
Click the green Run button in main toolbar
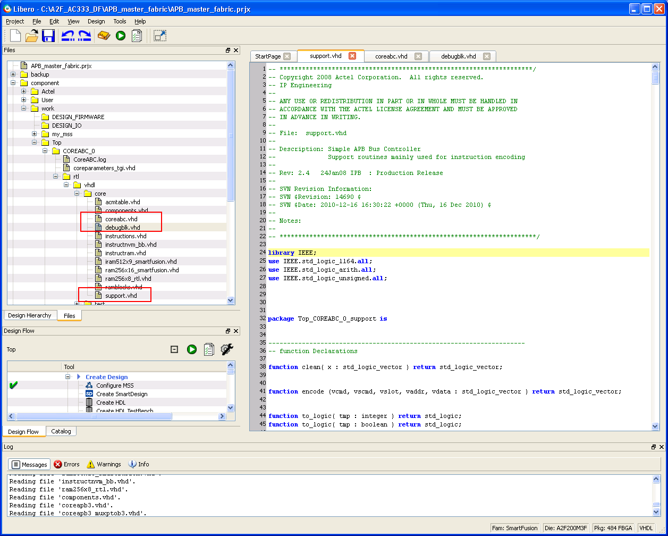tap(121, 36)
